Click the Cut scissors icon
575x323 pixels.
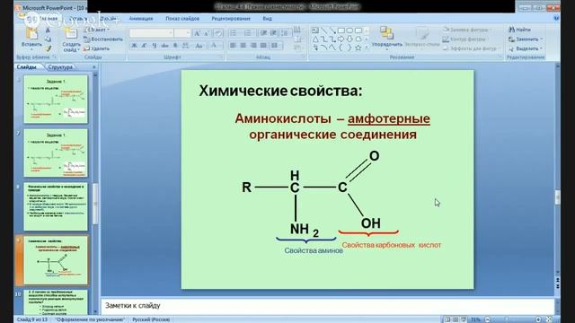coord(48,30)
